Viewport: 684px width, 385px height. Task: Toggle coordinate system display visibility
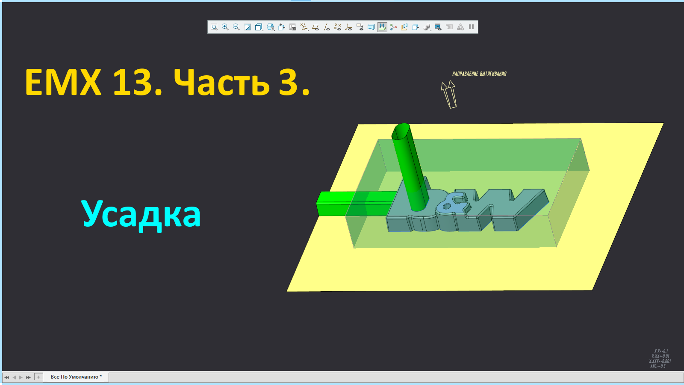click(348, 27)
